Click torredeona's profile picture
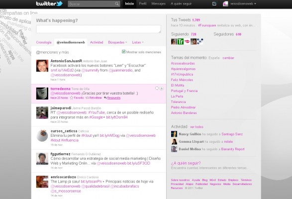 point(42,94)
